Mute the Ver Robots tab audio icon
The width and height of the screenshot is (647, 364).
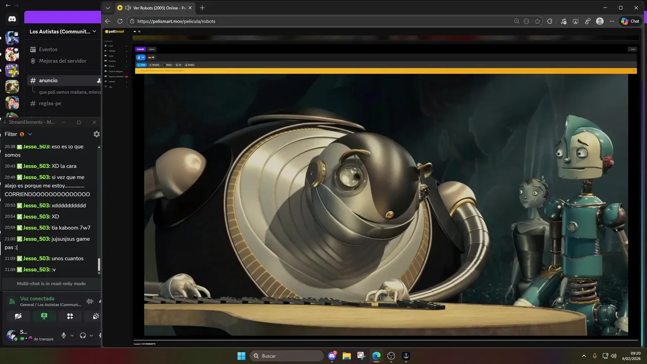click(128, 8)
